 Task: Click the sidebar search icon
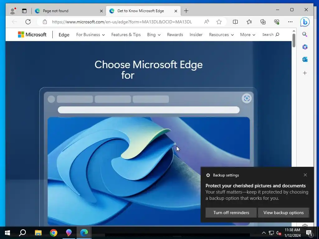pyautogui.click(x=305, y=34)
